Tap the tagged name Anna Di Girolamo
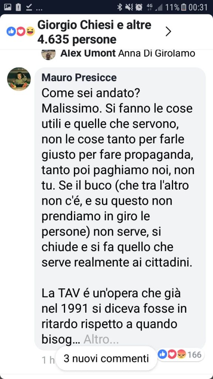 (x=156, y=53)
